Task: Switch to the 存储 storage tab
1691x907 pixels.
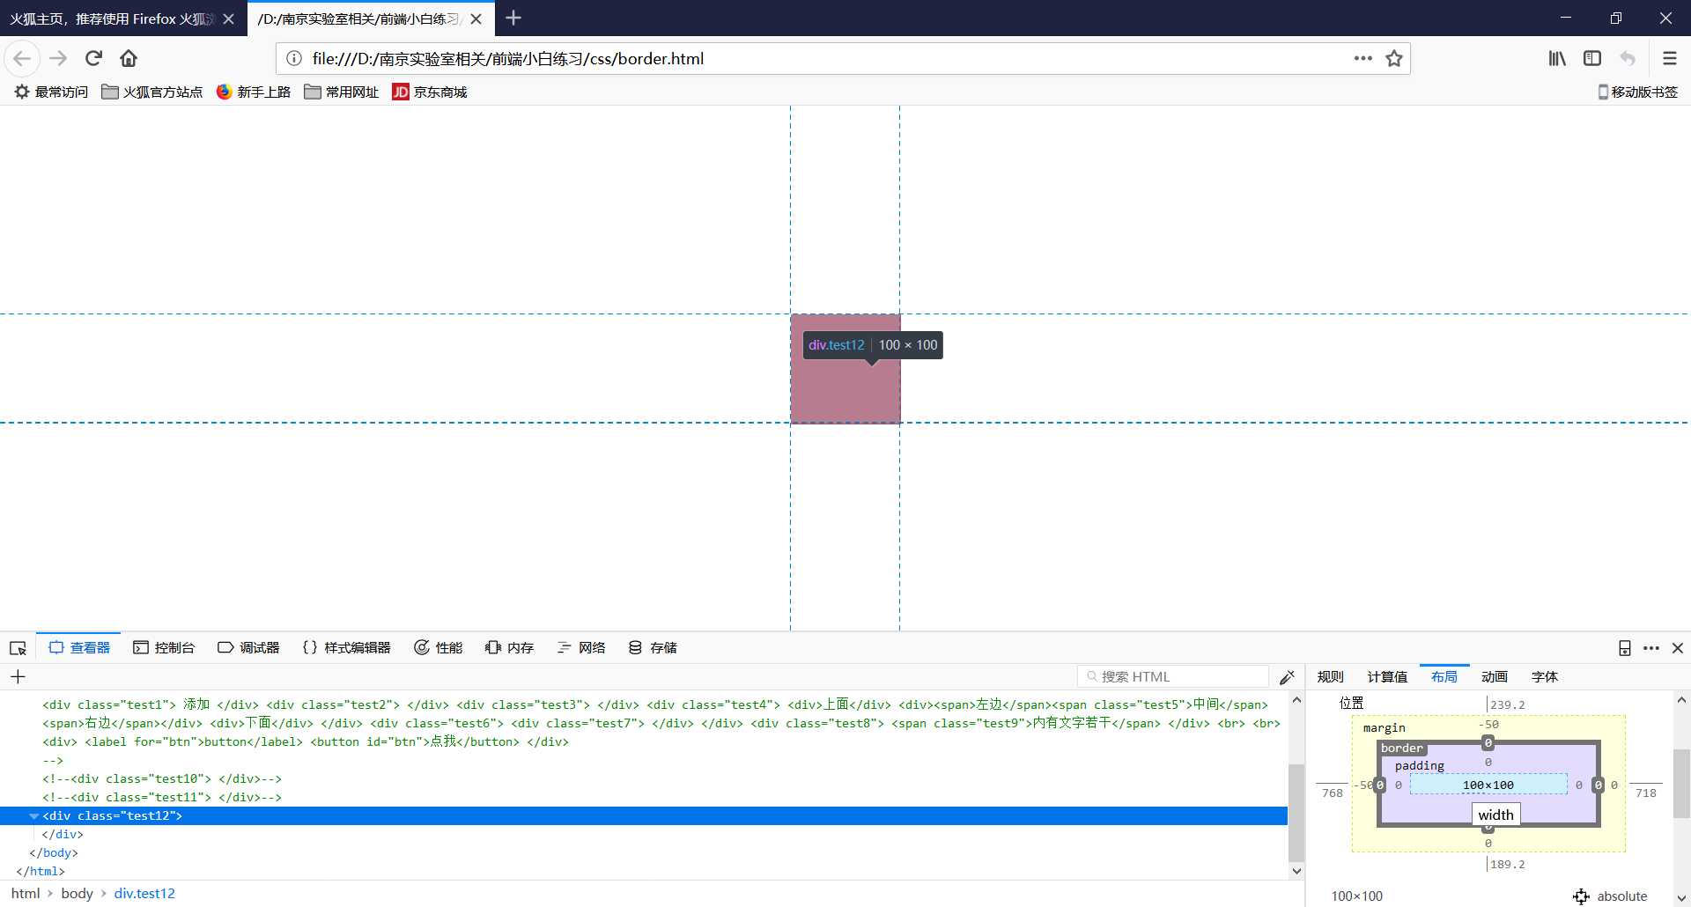Action: click(653, 647)
